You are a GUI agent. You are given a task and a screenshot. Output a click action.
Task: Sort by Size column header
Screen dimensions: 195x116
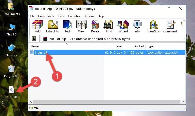(113, 46)
